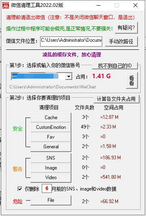
Task: Click 找不到自己的ID button
Action: 115,66
